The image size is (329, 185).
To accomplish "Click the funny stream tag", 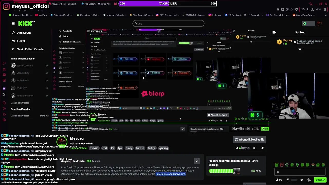I will pos(129,148).
